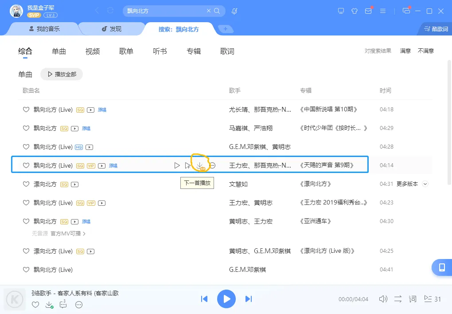Image resolution: width=452 pixels, height=314 pixels.
Task: Select the 专辑 results tab
Action: (x=194, y=51)
